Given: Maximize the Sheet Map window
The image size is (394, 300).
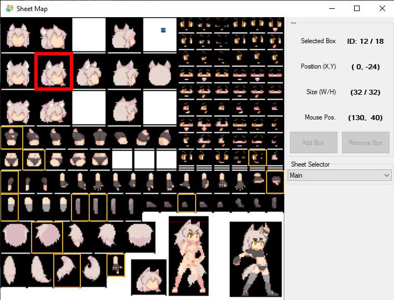Looking at the screenshot, I should [x=357, y=8].
